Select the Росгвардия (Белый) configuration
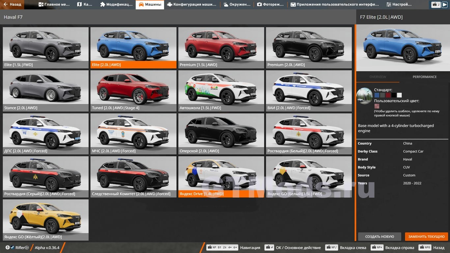The height and width of the screenshot is (253, 450). point(309,134)
